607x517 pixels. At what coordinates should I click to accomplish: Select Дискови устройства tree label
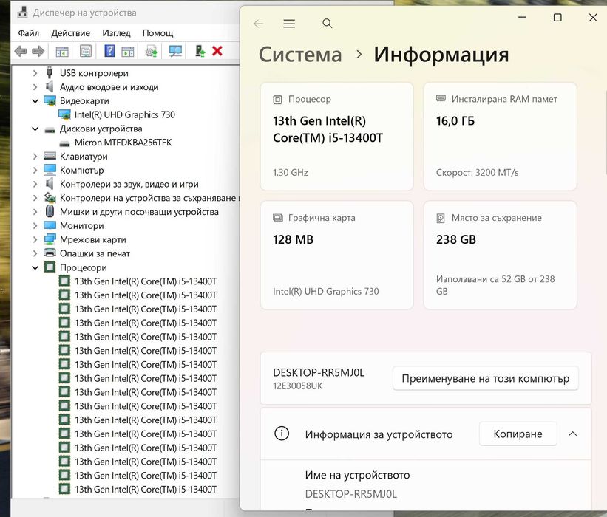point(101,129)
